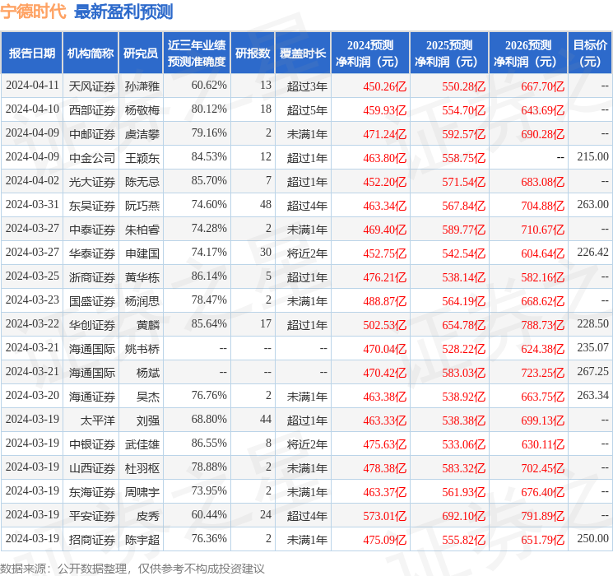The height and width of the screenshot is (576, 613).
Task: Click the 573.01亿 forecast value
Action: 385,515
